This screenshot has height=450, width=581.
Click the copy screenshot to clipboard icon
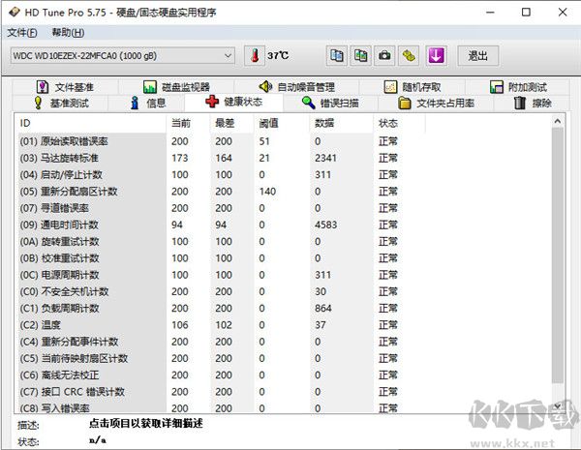[x=360, y=56]
